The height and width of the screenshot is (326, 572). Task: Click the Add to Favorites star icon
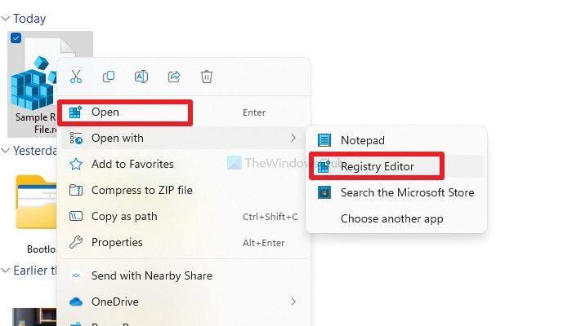point(76,164)
